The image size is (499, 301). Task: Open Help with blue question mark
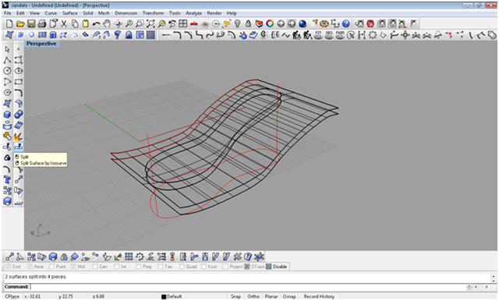(346, 23)
